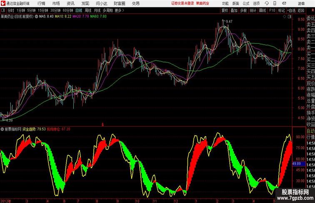Switch to 60分钟 chart period
315x203 pixels.
68,10
